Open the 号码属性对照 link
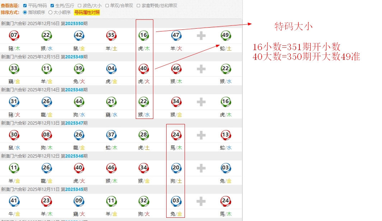Screen dimensions: 382x221 pos(87,12)
